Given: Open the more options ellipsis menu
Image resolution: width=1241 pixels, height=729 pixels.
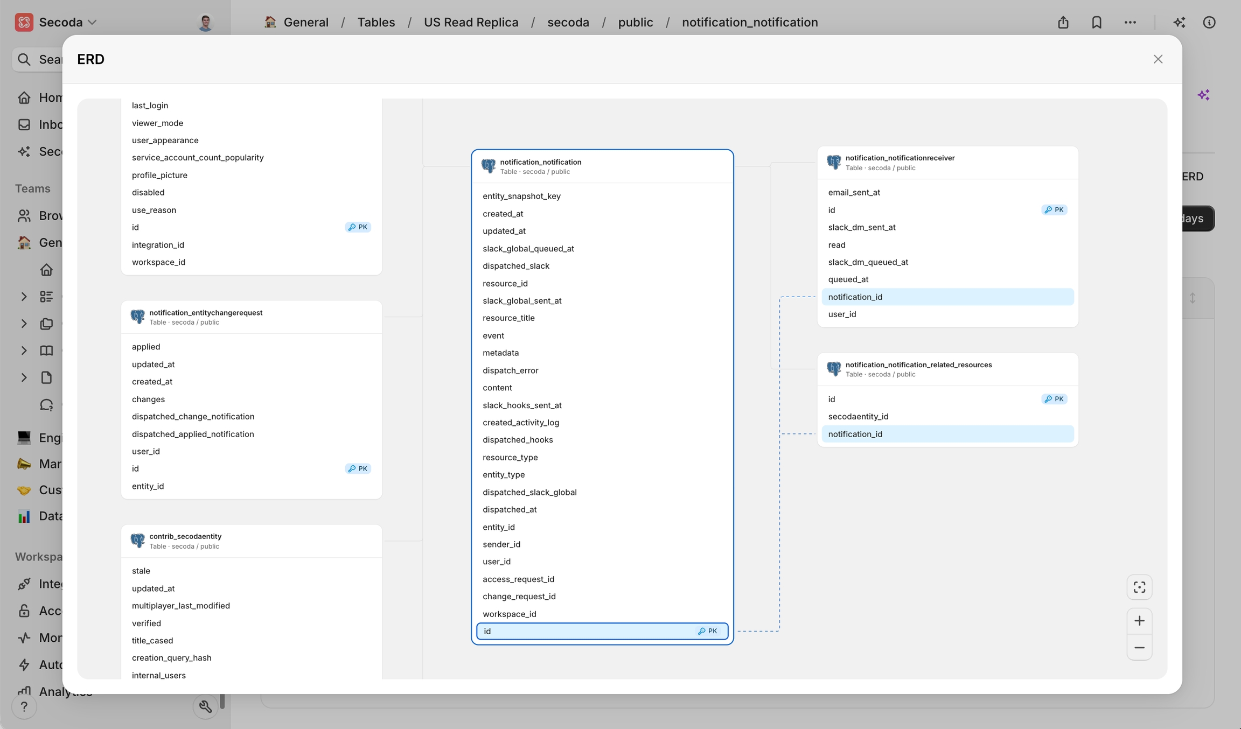Looking at the screenshot, I should click(x=1130, y=22).
